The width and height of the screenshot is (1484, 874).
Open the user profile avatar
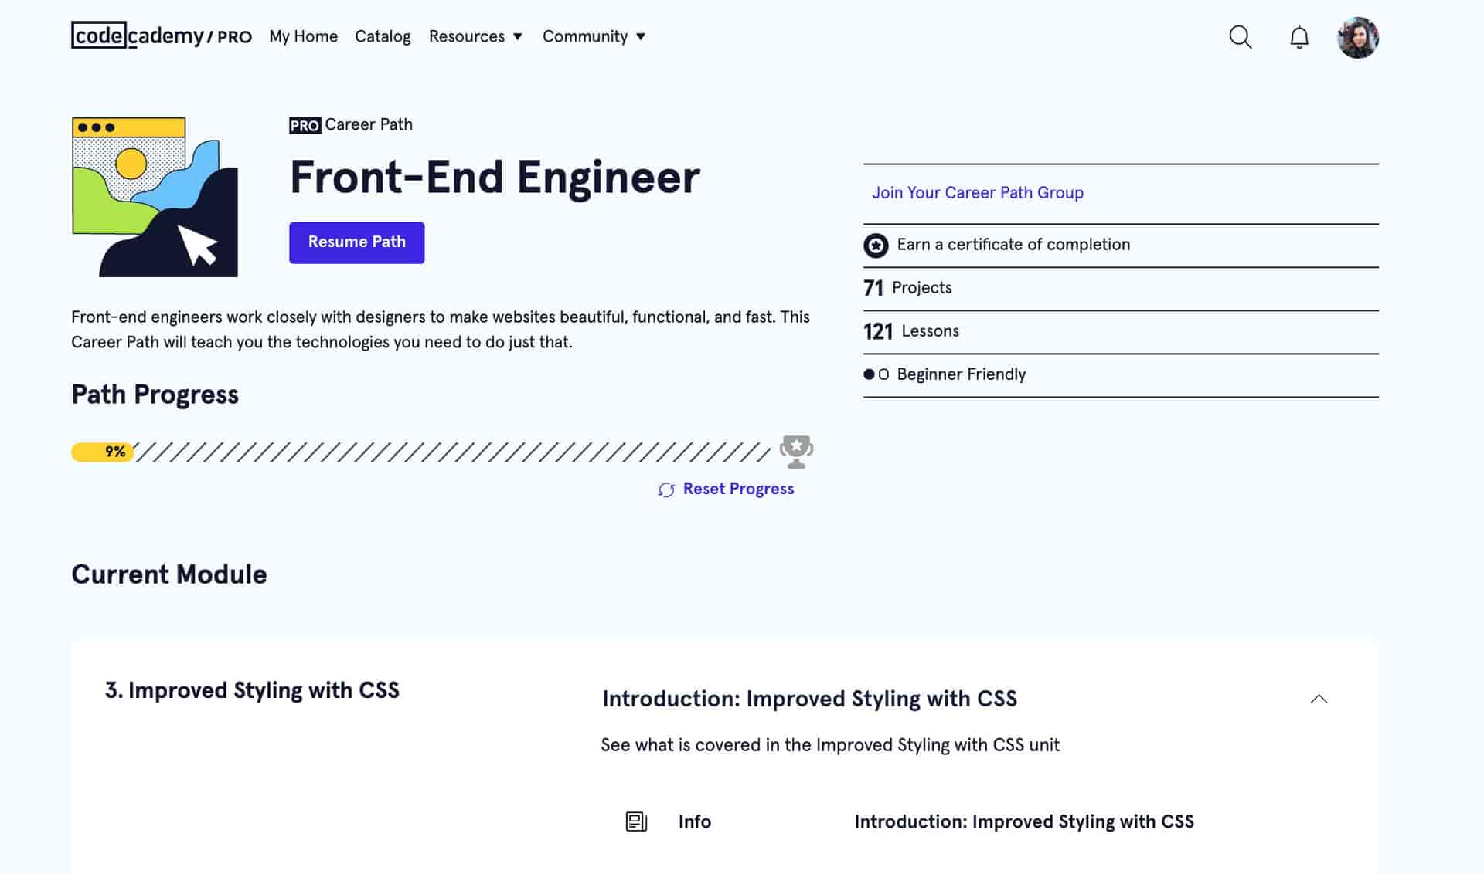[x=1358, y=37]
